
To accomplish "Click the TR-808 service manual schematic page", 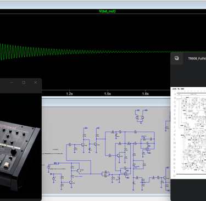I will [x=188, y=133].
